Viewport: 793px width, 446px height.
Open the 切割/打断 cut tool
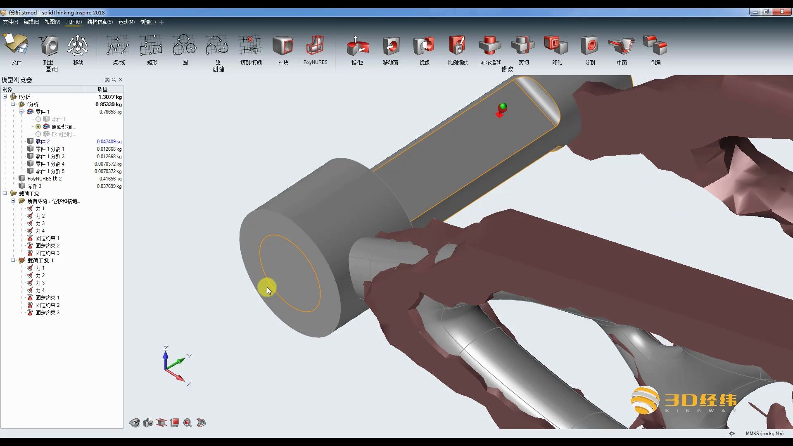[250, 45]
